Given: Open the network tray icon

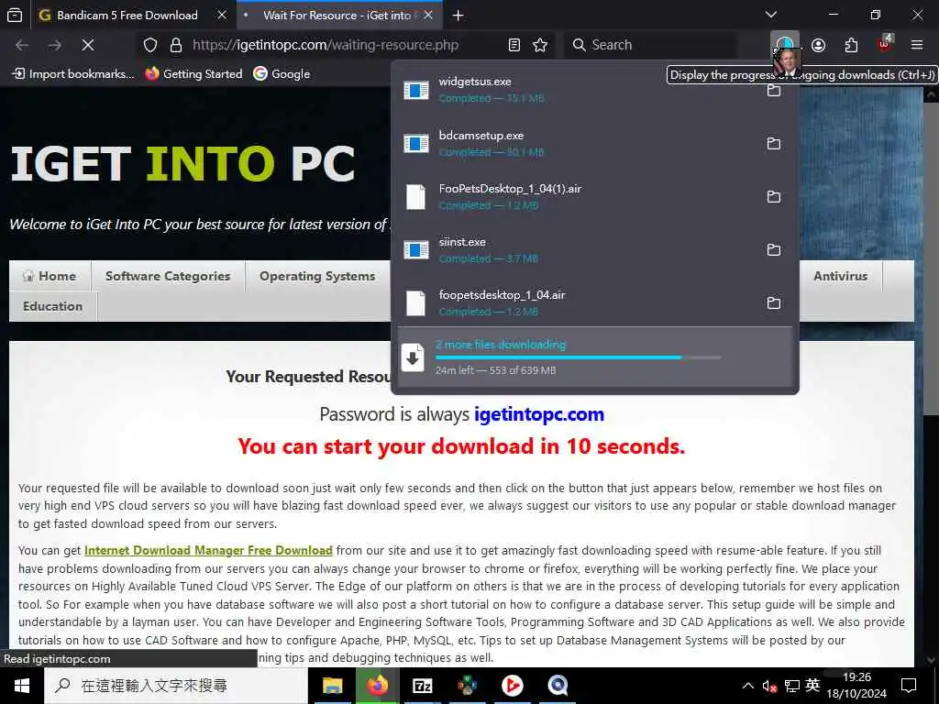Looking at the screenshot, I should pyautogui.click(x=791, y=686).
